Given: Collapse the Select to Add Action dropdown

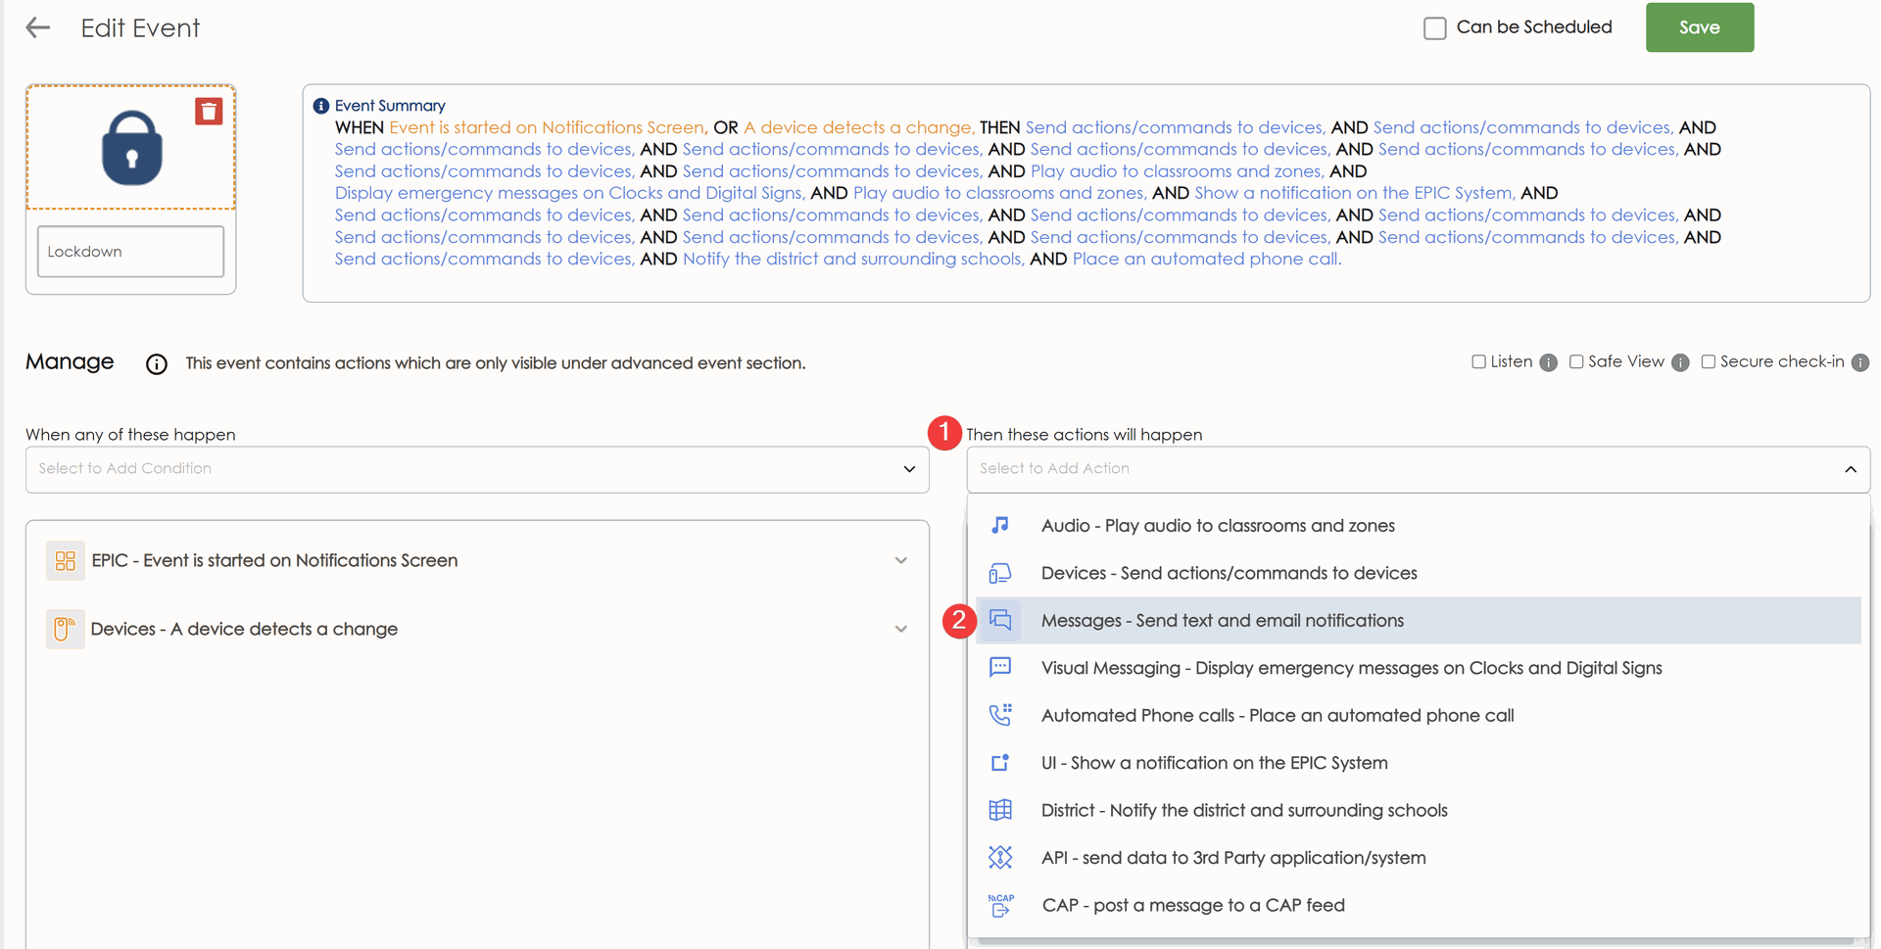Looking at the screenshot, I should [1850, 469].
